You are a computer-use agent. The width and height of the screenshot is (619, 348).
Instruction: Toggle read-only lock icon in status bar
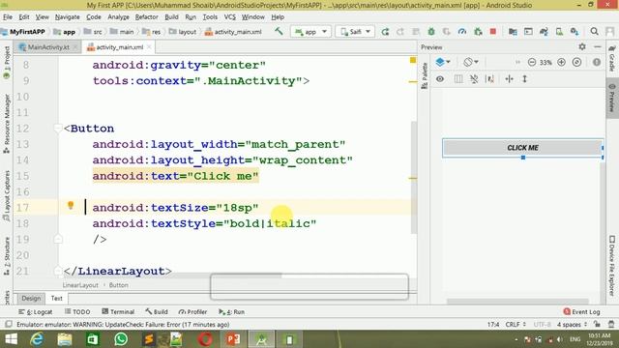[x=597, y=325]
